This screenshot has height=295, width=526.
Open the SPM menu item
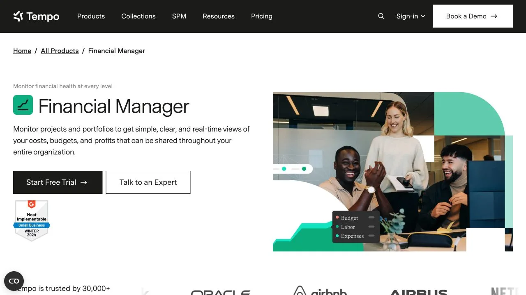pyautogui.click(x=179, y=16)
